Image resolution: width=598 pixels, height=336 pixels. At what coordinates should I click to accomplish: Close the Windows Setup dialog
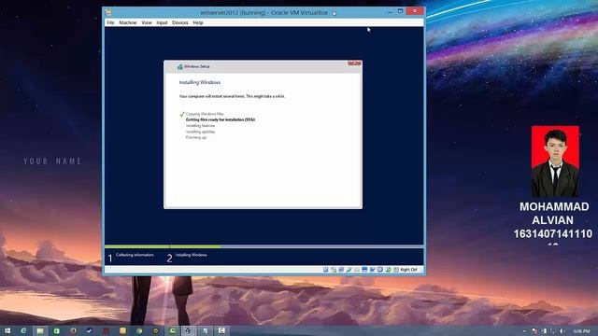(x=354, y=63)
